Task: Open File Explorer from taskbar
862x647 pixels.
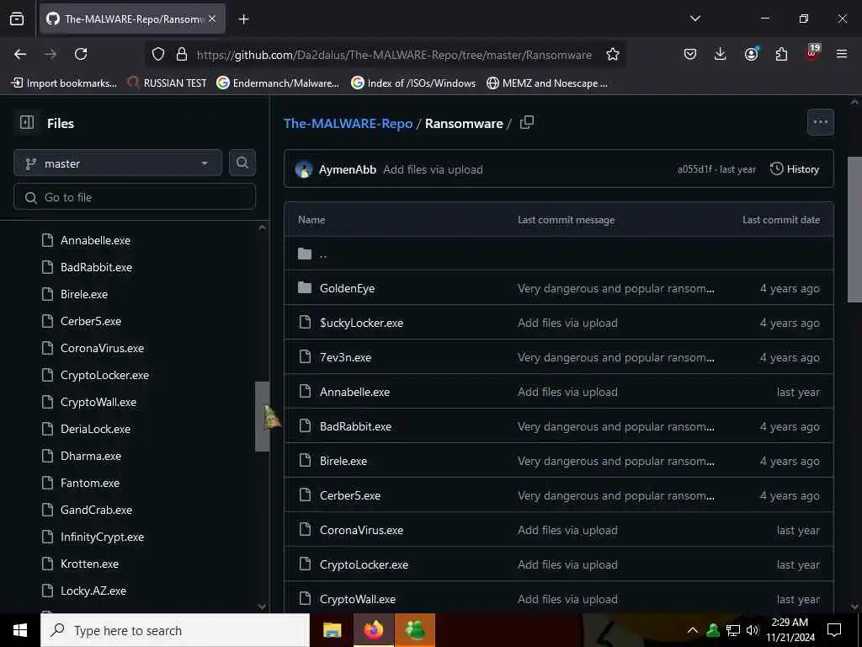Action: [x=332, y=630]
